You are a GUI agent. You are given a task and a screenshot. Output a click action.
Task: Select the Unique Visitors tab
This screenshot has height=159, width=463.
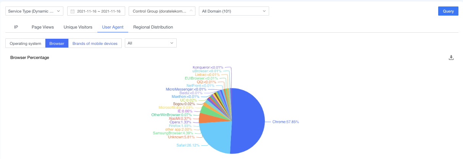click(78, 27)
